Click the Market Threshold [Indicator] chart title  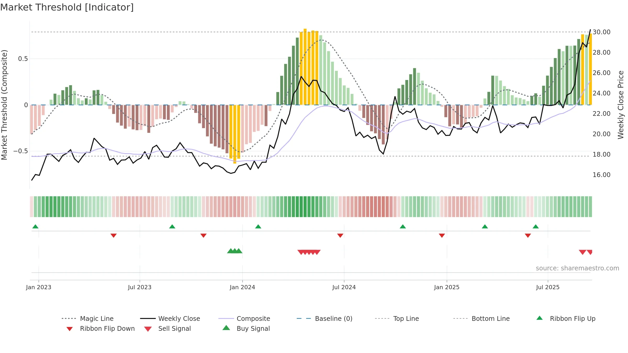67,7
